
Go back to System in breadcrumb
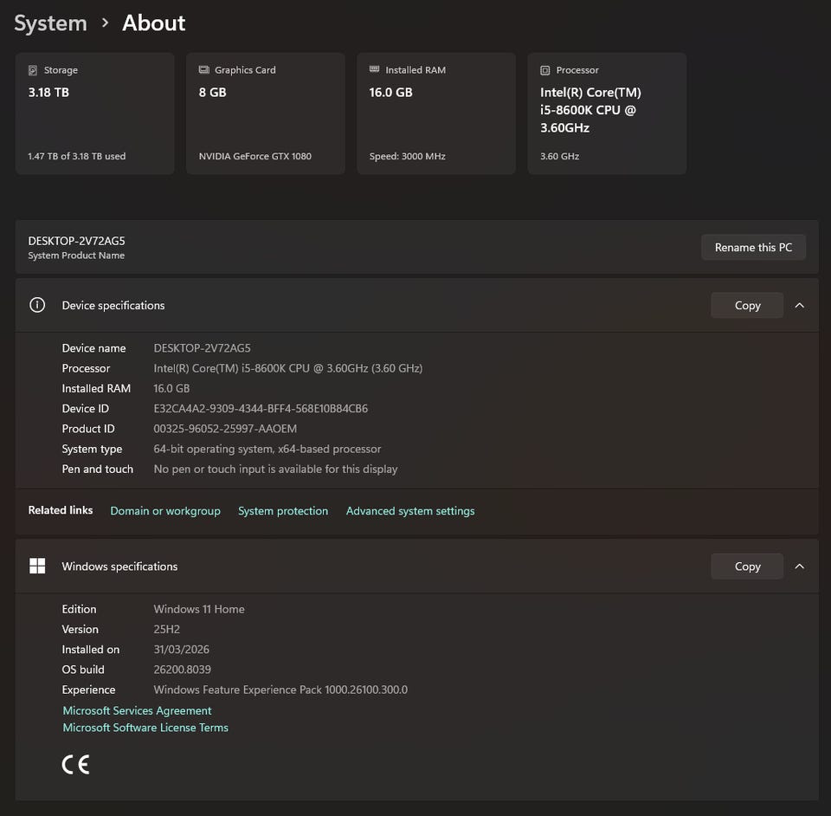pyautogui.click(x=50, y=23)
